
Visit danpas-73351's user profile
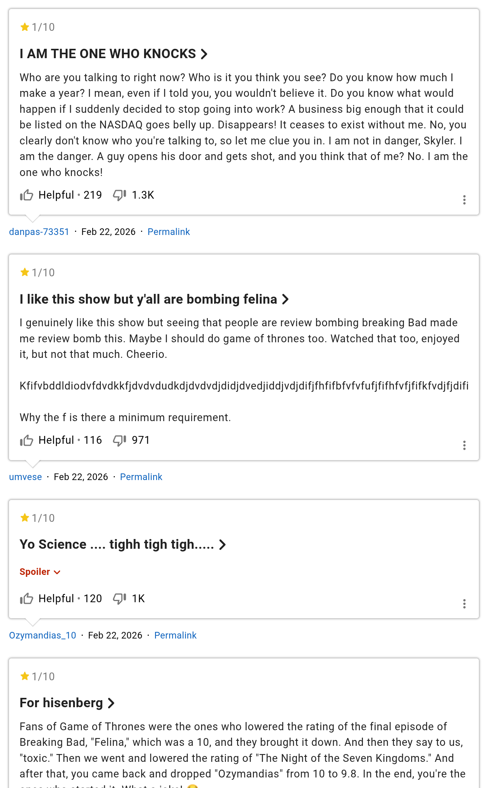coord(39,232)
